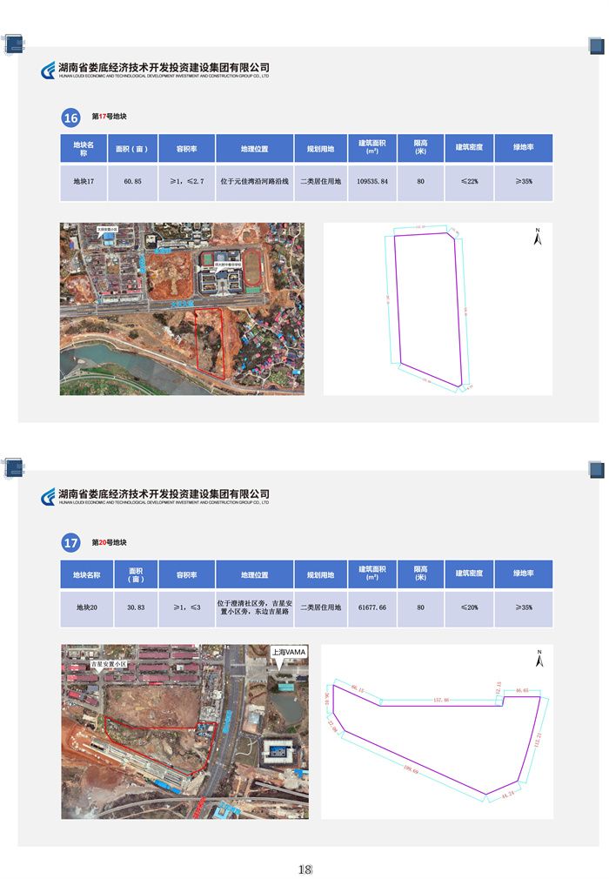
Task: Select 二类居住用地 in the 地块17 row
Action: point(320,182)
